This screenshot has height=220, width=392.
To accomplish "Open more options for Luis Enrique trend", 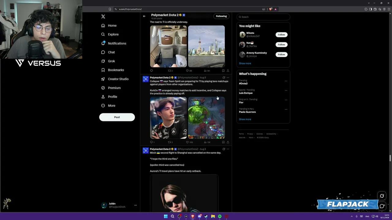I will 286,90.
